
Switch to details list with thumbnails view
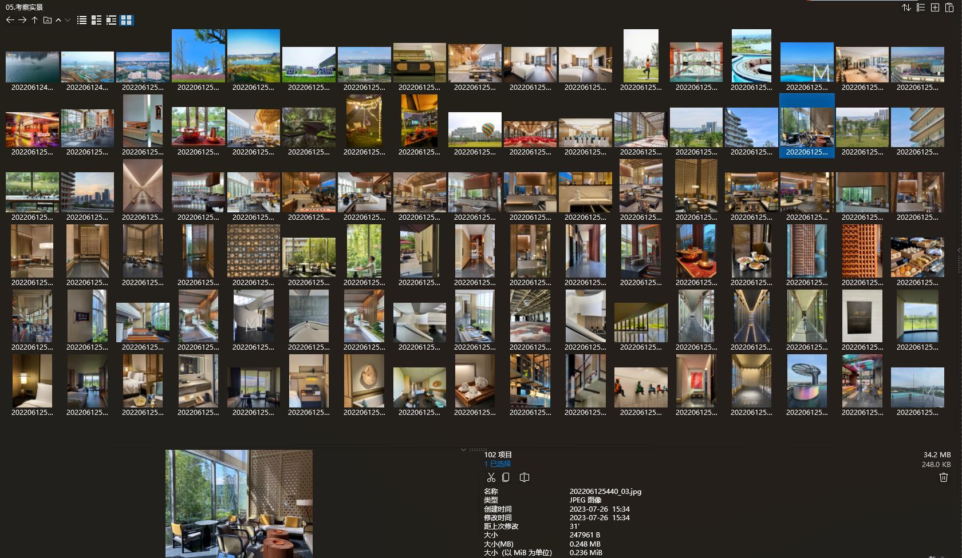[96, 20]
